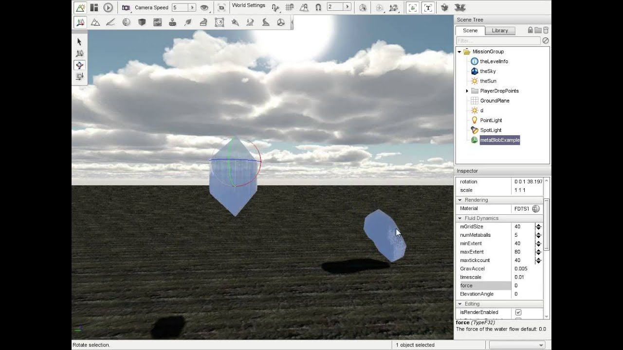Choose the Move selection tool
Viewport: 623px width, 350px height.
pyautogui.click(x=80, y=53)
